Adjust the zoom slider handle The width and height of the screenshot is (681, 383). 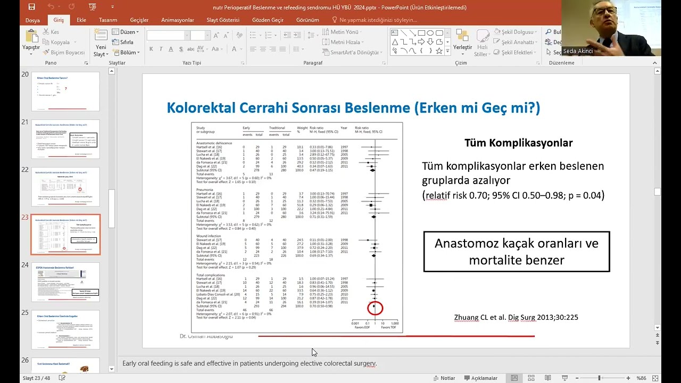point(600,378)
